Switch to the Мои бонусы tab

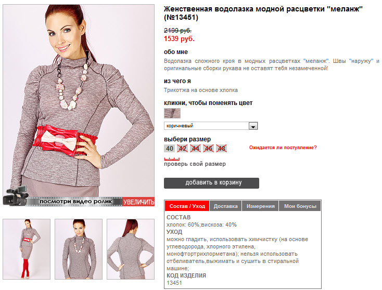click(300, 206)
